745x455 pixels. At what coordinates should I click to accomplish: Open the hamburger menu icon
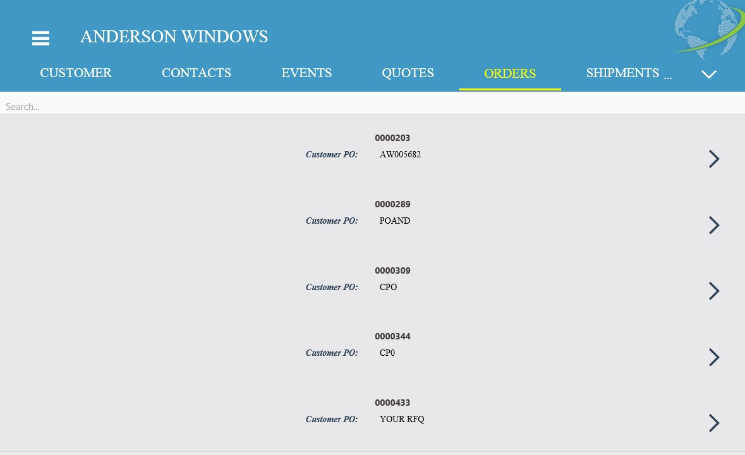point(41,38)
